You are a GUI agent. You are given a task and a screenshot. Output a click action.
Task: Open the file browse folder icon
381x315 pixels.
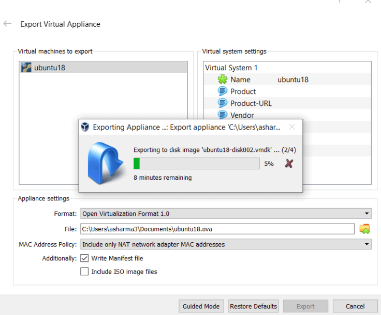365,229
